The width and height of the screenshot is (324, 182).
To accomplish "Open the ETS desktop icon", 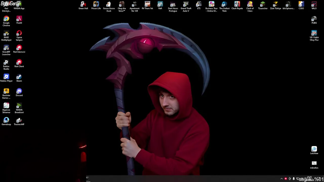I will pyautogui.click(x=199, y=6).
